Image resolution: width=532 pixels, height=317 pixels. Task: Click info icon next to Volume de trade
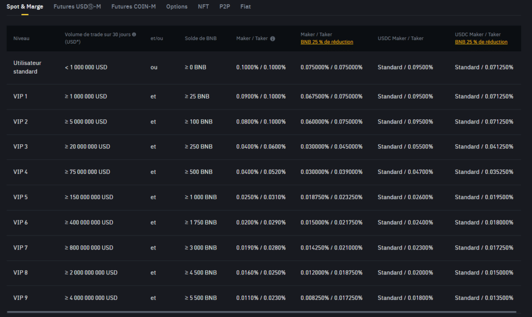tap(134, 35)
